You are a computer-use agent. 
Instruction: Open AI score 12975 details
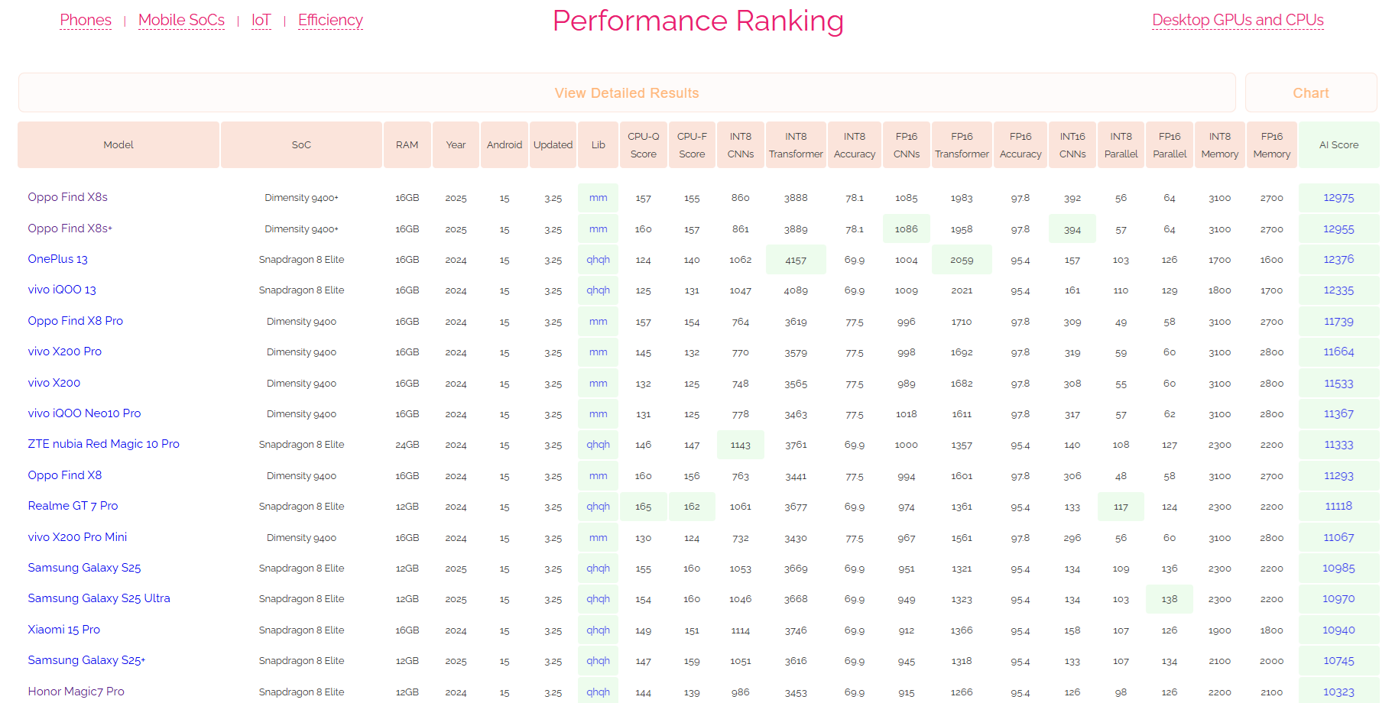(x=1338, y=198)
